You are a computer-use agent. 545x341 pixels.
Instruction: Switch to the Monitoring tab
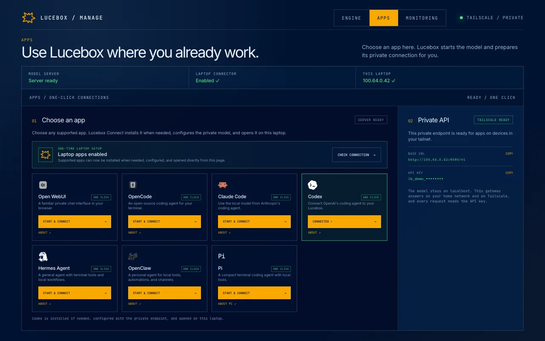click(x=422, y=18)
